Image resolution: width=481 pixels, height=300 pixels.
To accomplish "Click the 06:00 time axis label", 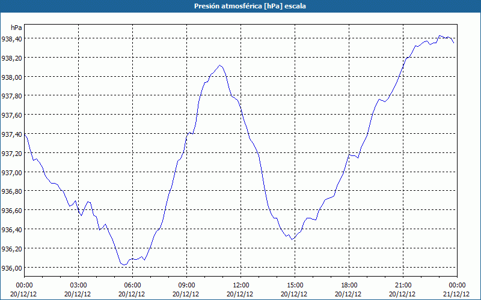I will pyautogui.click(x=132, y=286).
